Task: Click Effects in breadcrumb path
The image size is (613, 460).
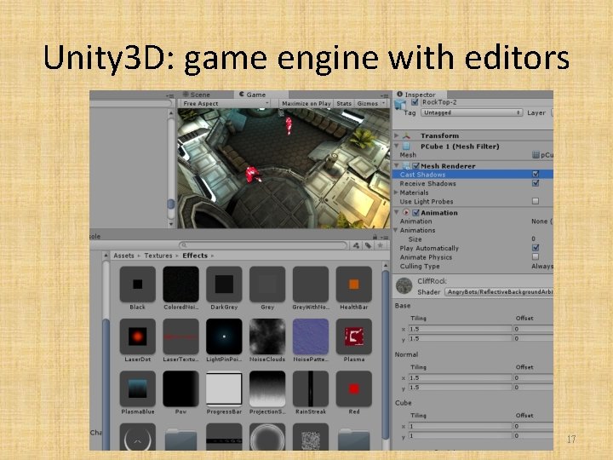Action: pos(195,256)
